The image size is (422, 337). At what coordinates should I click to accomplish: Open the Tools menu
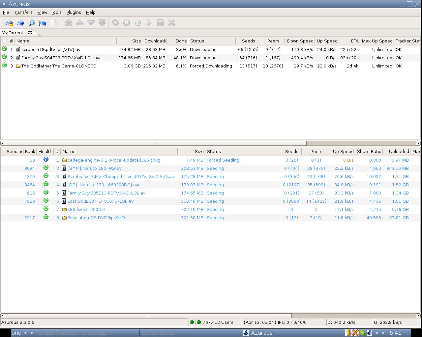coord(56,12)
